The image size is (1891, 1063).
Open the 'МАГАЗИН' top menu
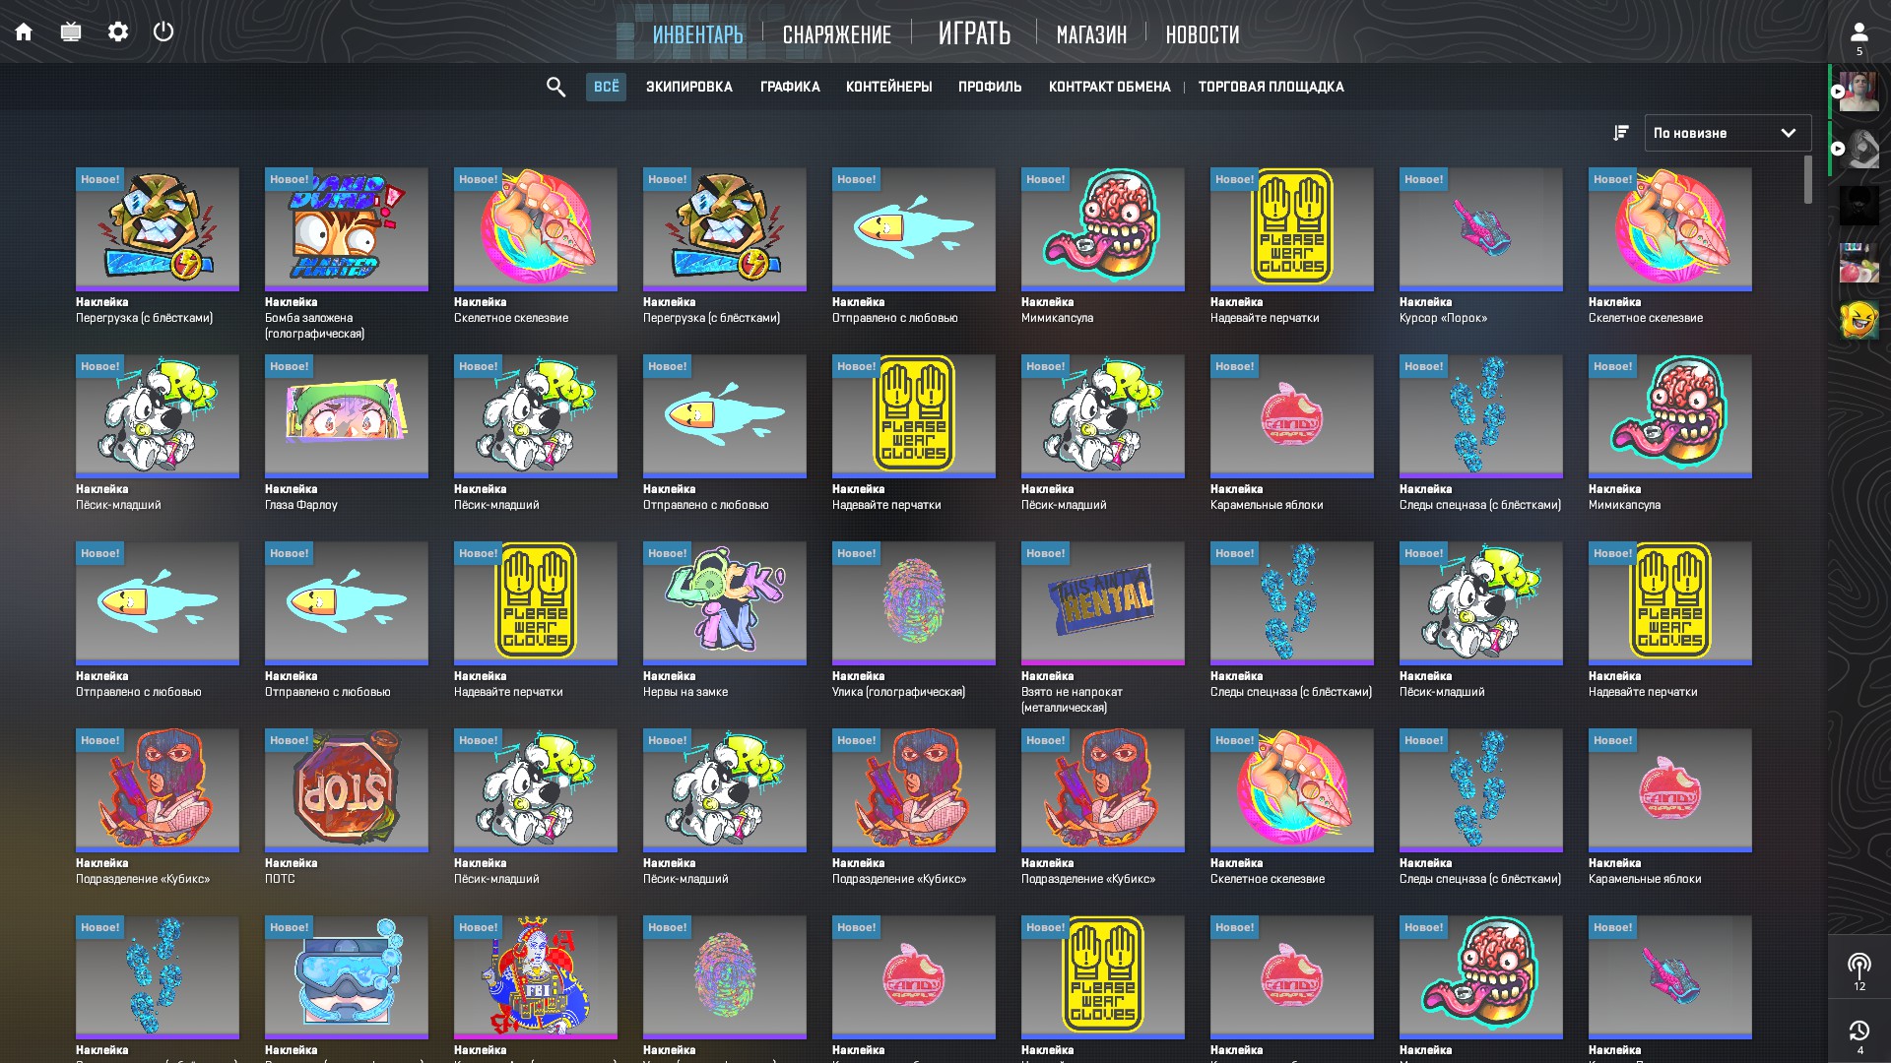pyautogui.click(x=1090, y=34)
